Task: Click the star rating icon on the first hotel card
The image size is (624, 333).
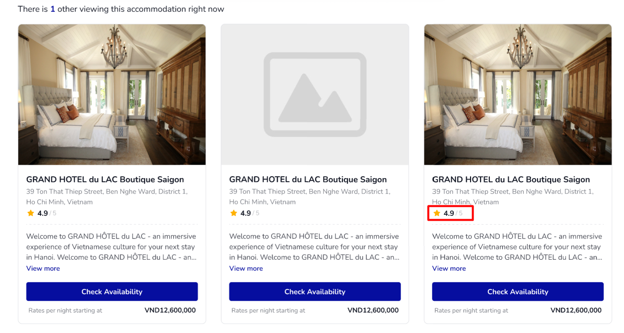Action: point(31,213)
